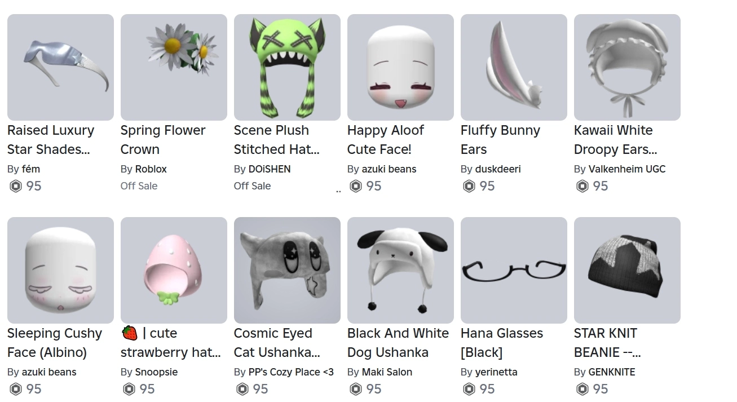The height and width of the screenshot is (402, 737).
Task: Click the Happy Aloof Cute Face image
Action: (x=400, y=67)
